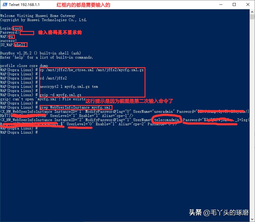Select the highlighted shell command

(20, 45)
